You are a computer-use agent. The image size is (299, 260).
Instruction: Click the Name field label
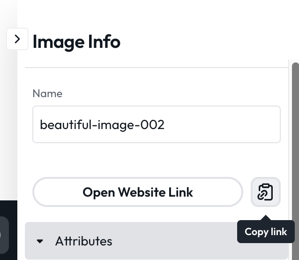click(x=47, y=93)
